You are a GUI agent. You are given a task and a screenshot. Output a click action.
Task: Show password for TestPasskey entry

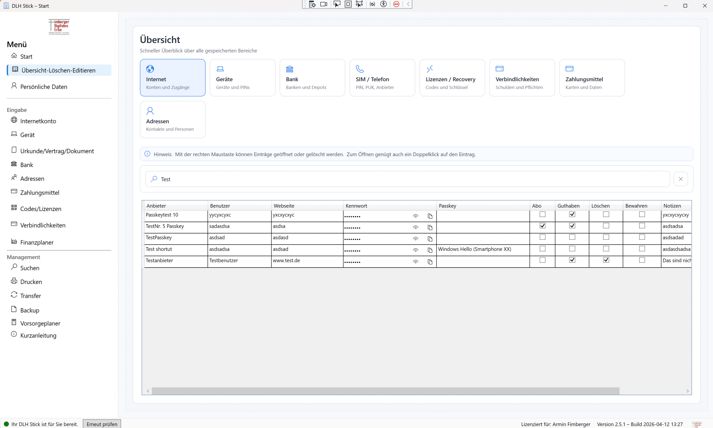coord(415,239)
